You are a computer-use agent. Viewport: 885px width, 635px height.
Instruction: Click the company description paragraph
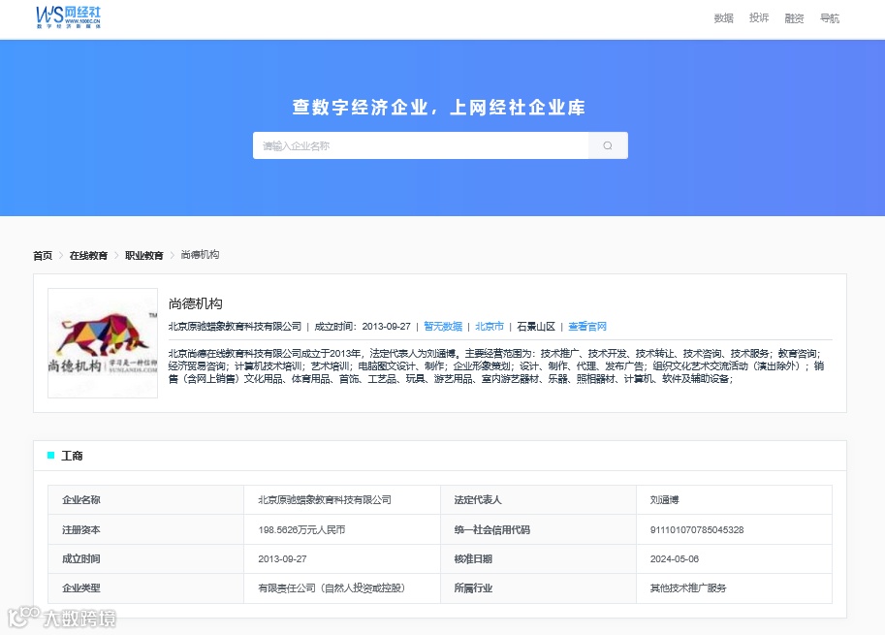pos(496,365)
